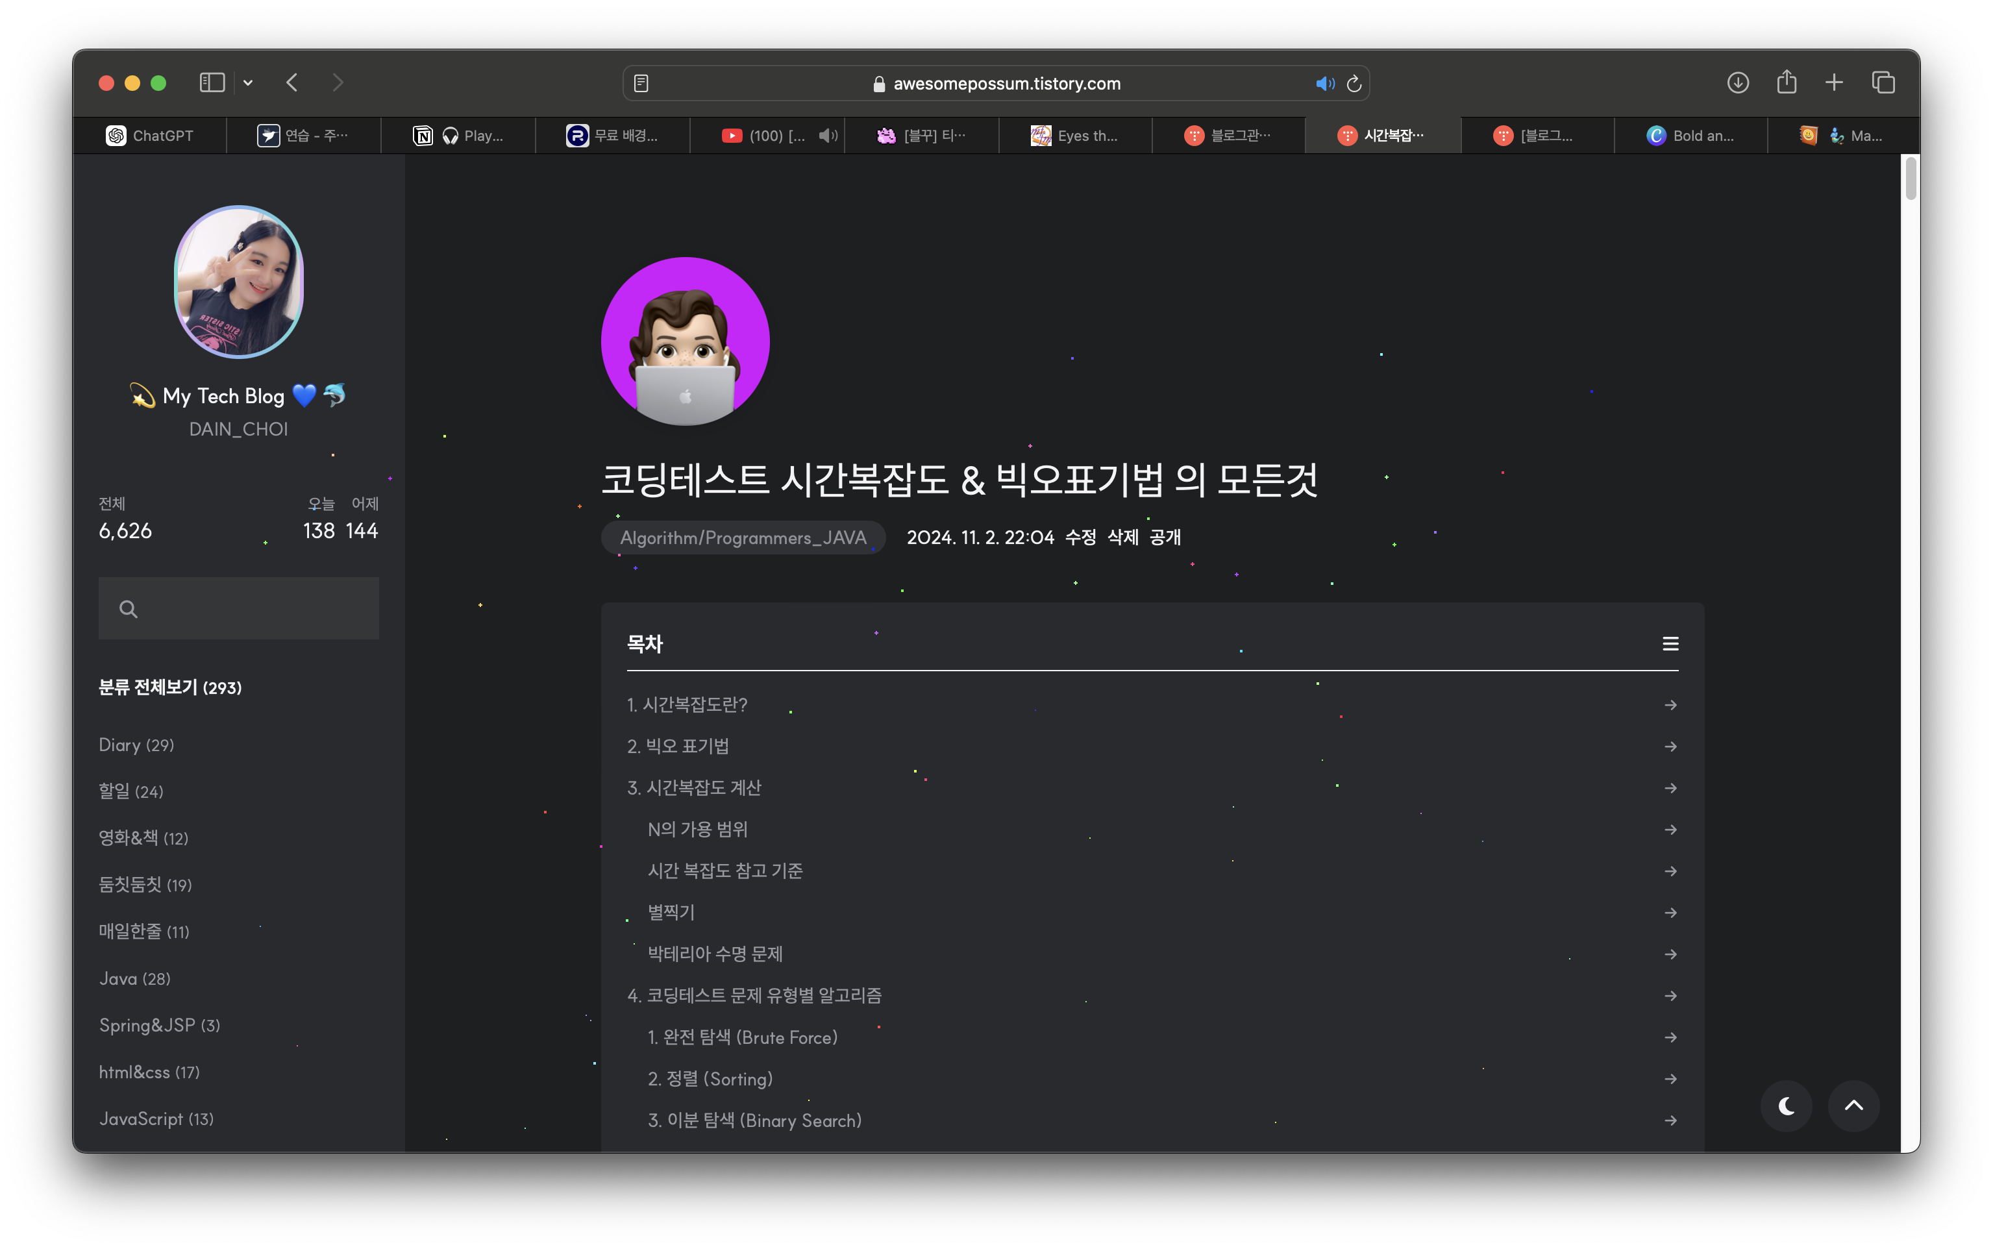
Task: Click the 수정 edit link
Action: (x=1080, y=538)
